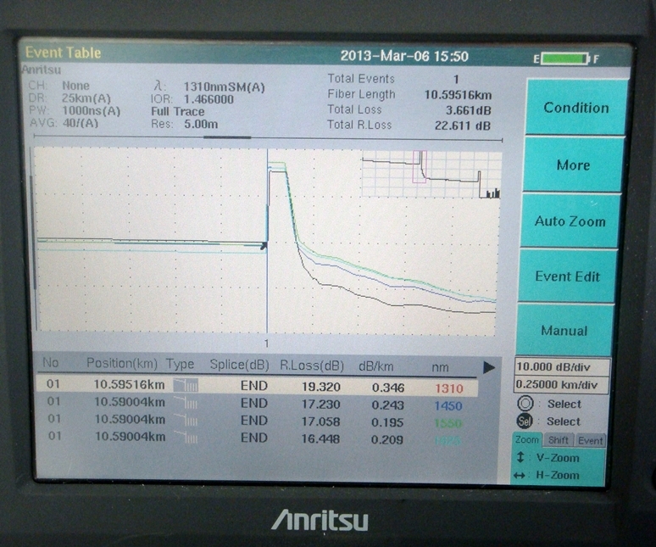Viewport: 656px width, 547px height.
Task: Click the event marker 1 under graph
Action: point(266,343)
